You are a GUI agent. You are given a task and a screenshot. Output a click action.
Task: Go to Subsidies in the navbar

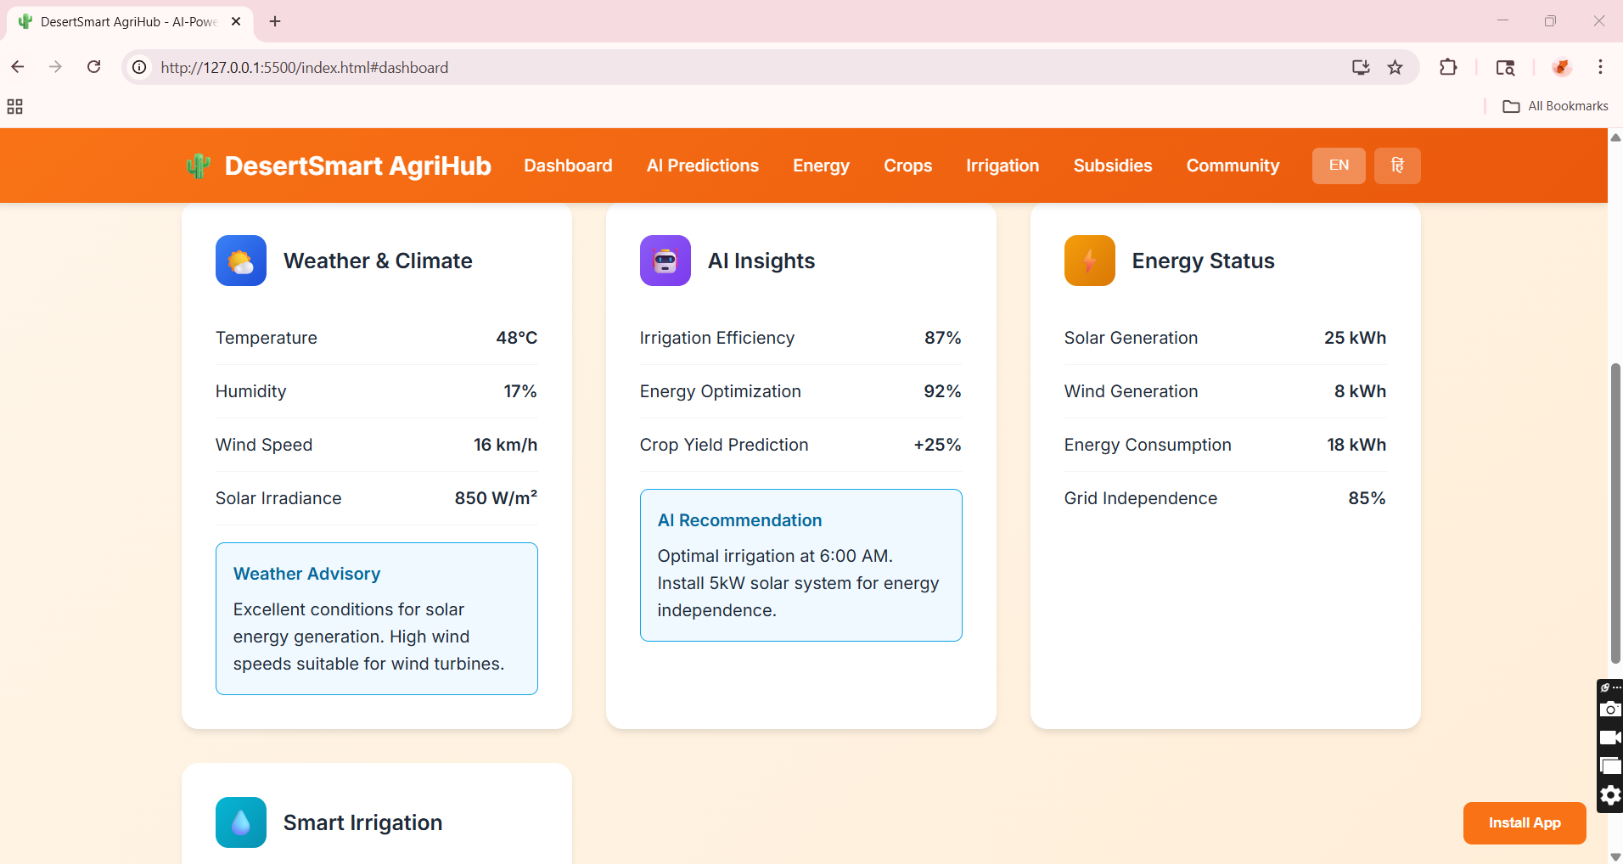(1113, 166)
